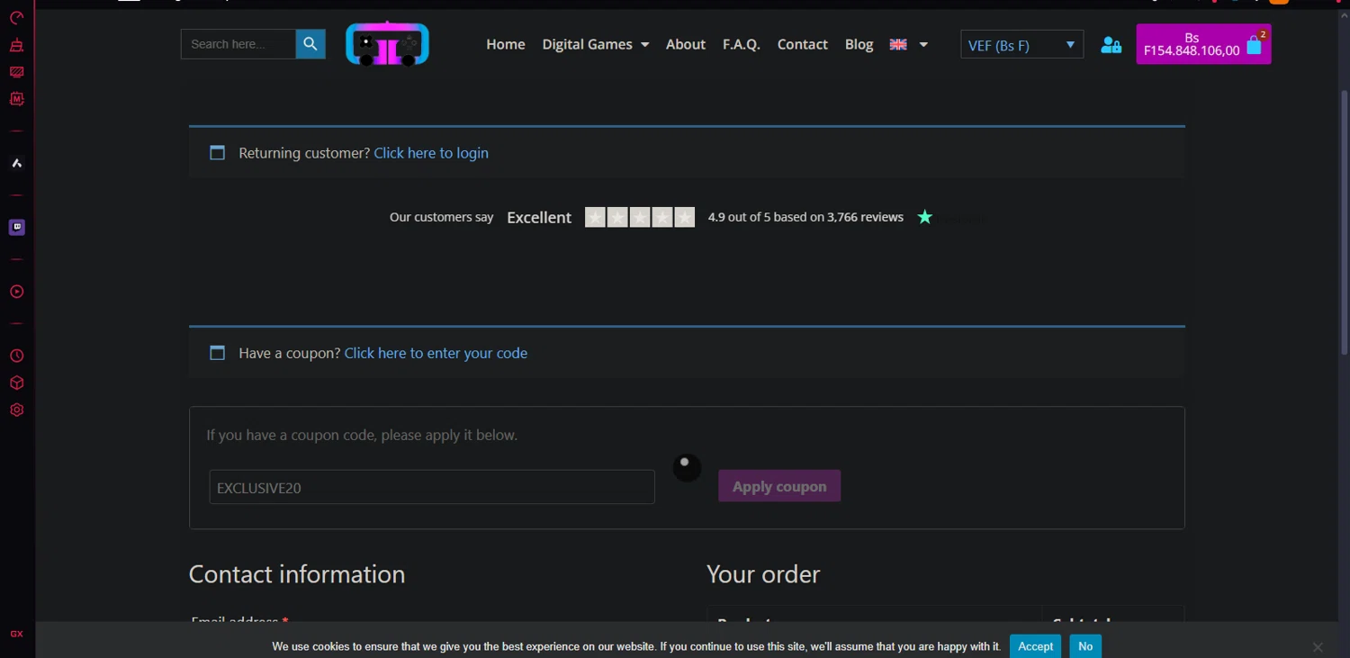Dismiss the cookie bar with the X icon

1318,647
